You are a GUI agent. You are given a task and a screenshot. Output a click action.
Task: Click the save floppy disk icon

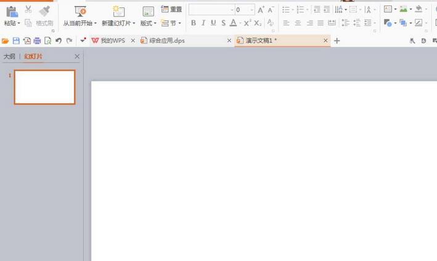pos(16,41)
